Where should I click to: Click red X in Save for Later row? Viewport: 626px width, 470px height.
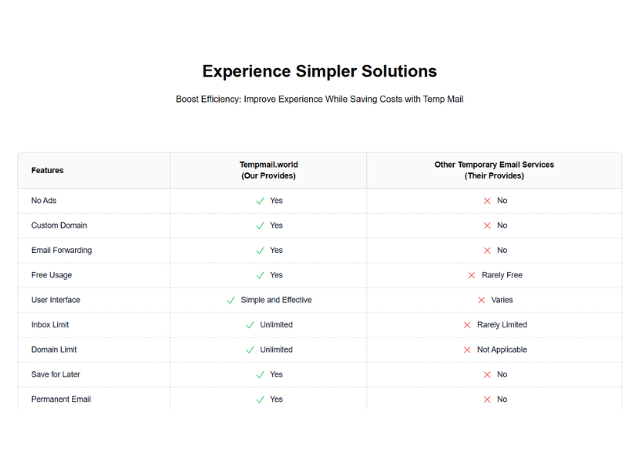487,375
